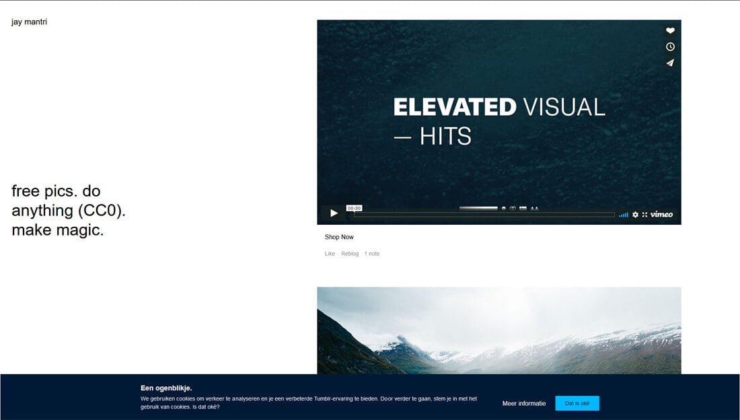Share the video with the paper plane icon
The width and height of the screenshot is (740, 420).
pos(669,62)
